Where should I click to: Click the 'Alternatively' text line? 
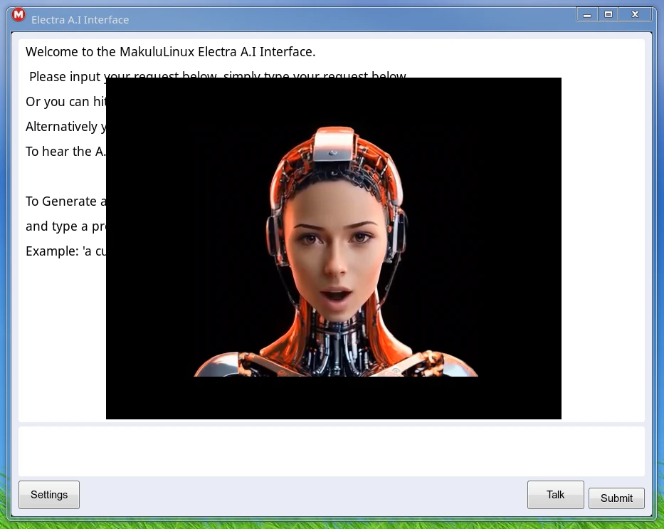click(65, 127)
